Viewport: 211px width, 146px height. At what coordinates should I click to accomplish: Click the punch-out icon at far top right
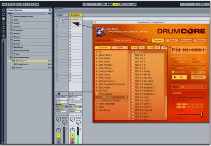pyautogui.click(x=207, y=4)
